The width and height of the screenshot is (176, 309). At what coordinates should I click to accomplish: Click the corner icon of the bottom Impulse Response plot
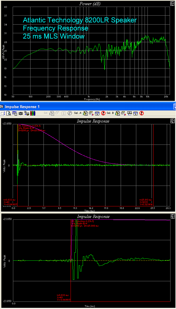pos(173,216)
